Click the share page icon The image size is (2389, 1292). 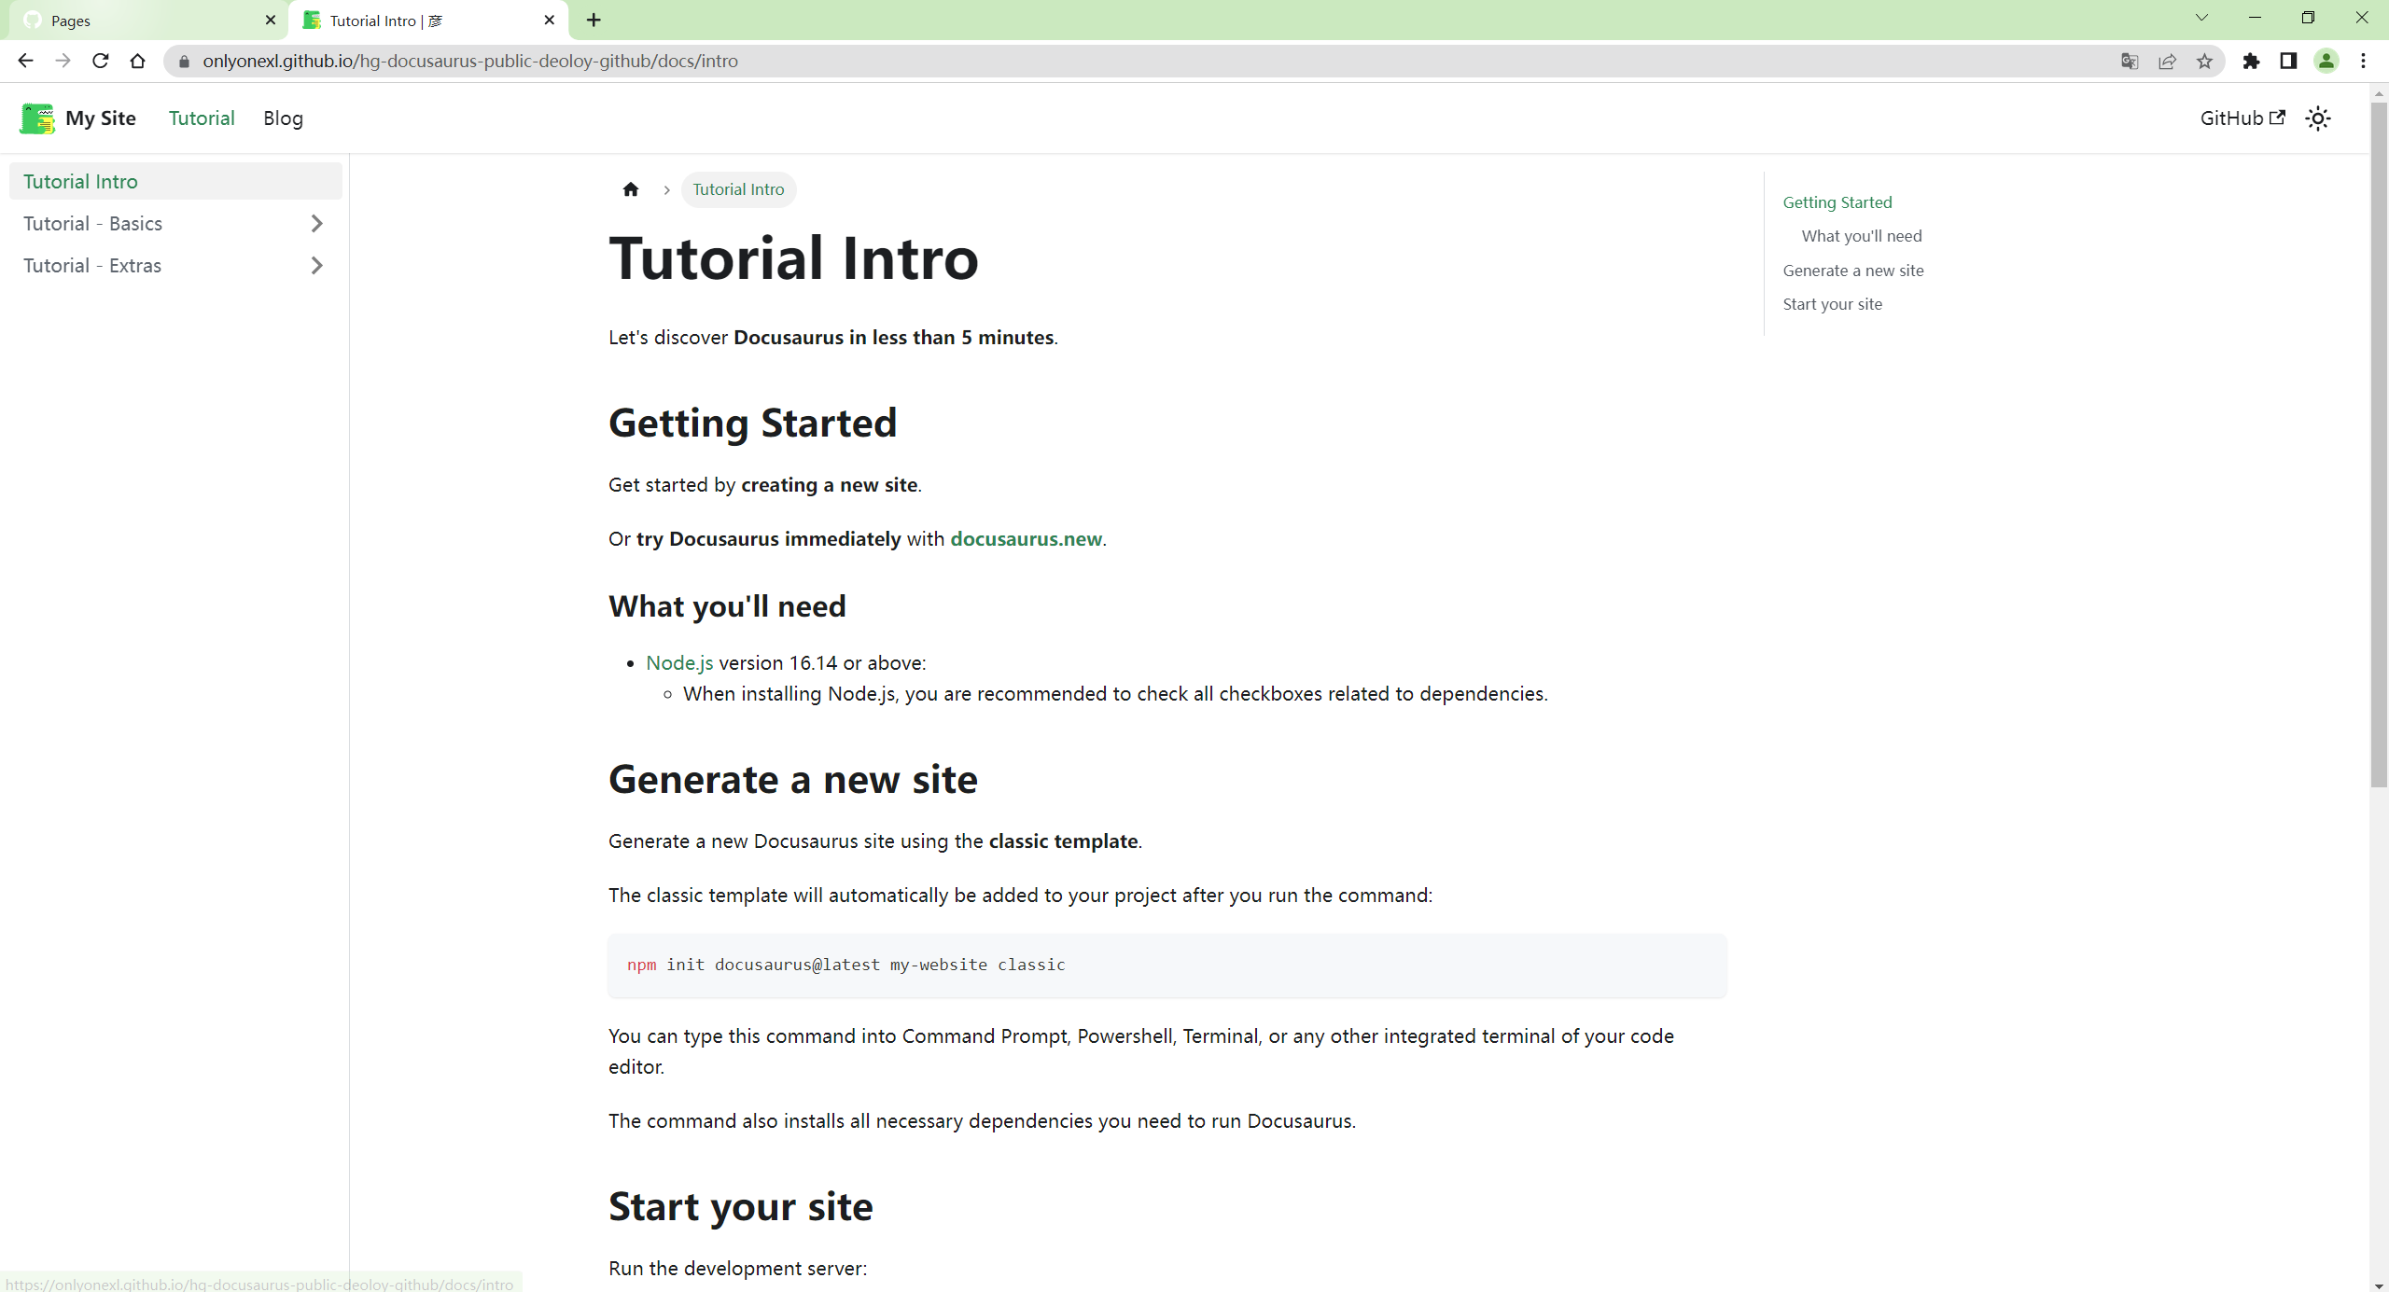pos(2167,62)
